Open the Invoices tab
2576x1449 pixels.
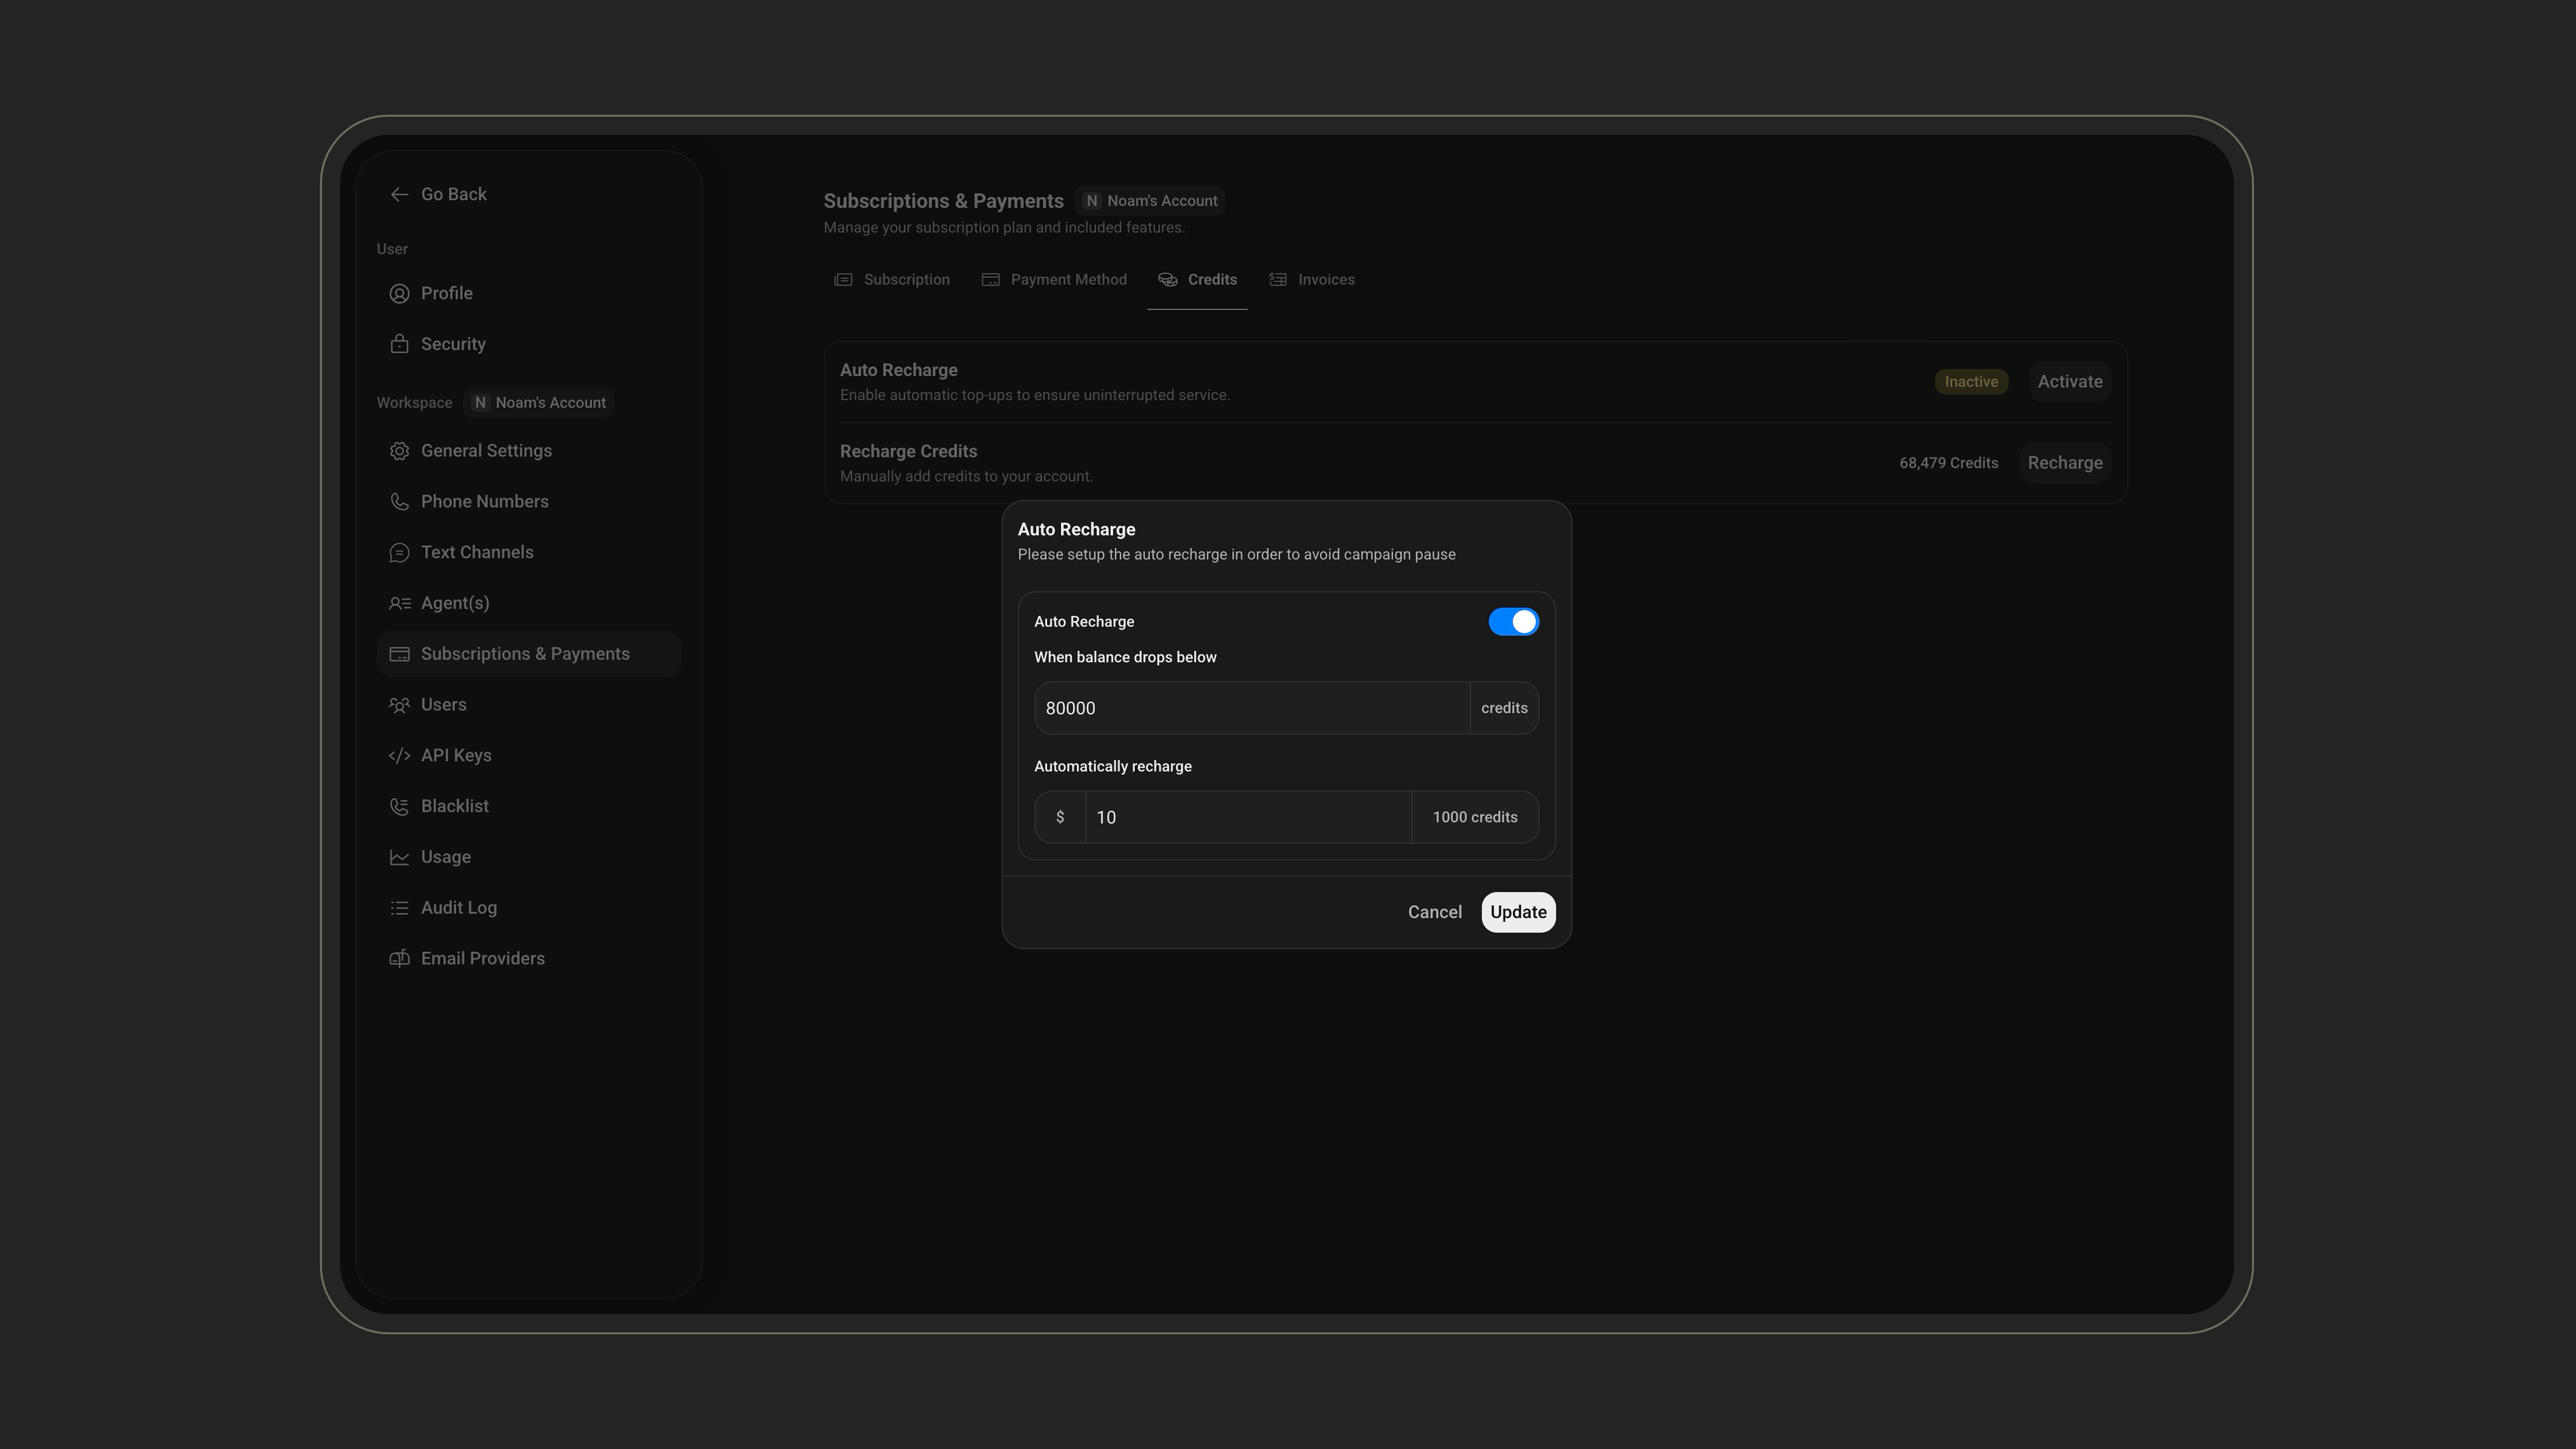pos(1311,279)
